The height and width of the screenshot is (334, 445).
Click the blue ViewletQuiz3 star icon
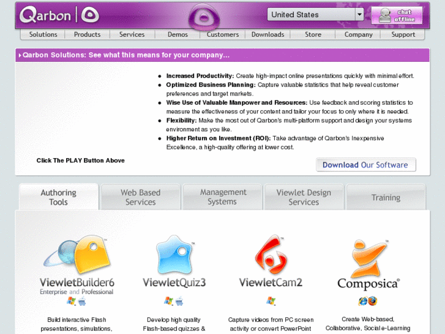[174, 254]
